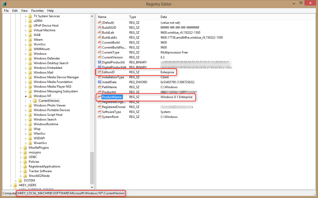Select the RegisteredOrga... value name

114,102
